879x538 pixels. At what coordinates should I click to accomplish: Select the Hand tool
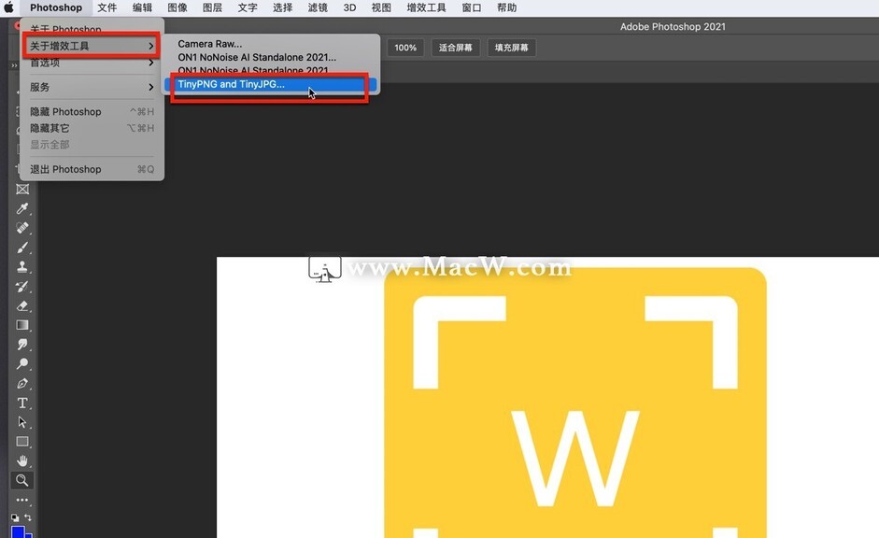(22, 461)
